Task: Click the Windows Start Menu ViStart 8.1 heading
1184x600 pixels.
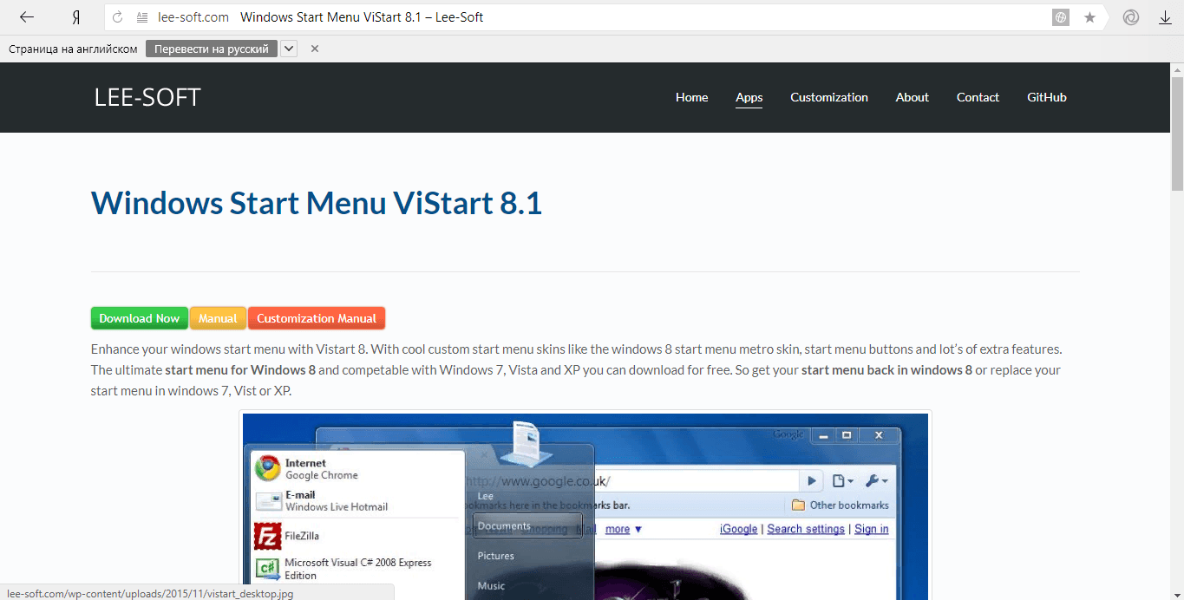Action: coord(317,203)
